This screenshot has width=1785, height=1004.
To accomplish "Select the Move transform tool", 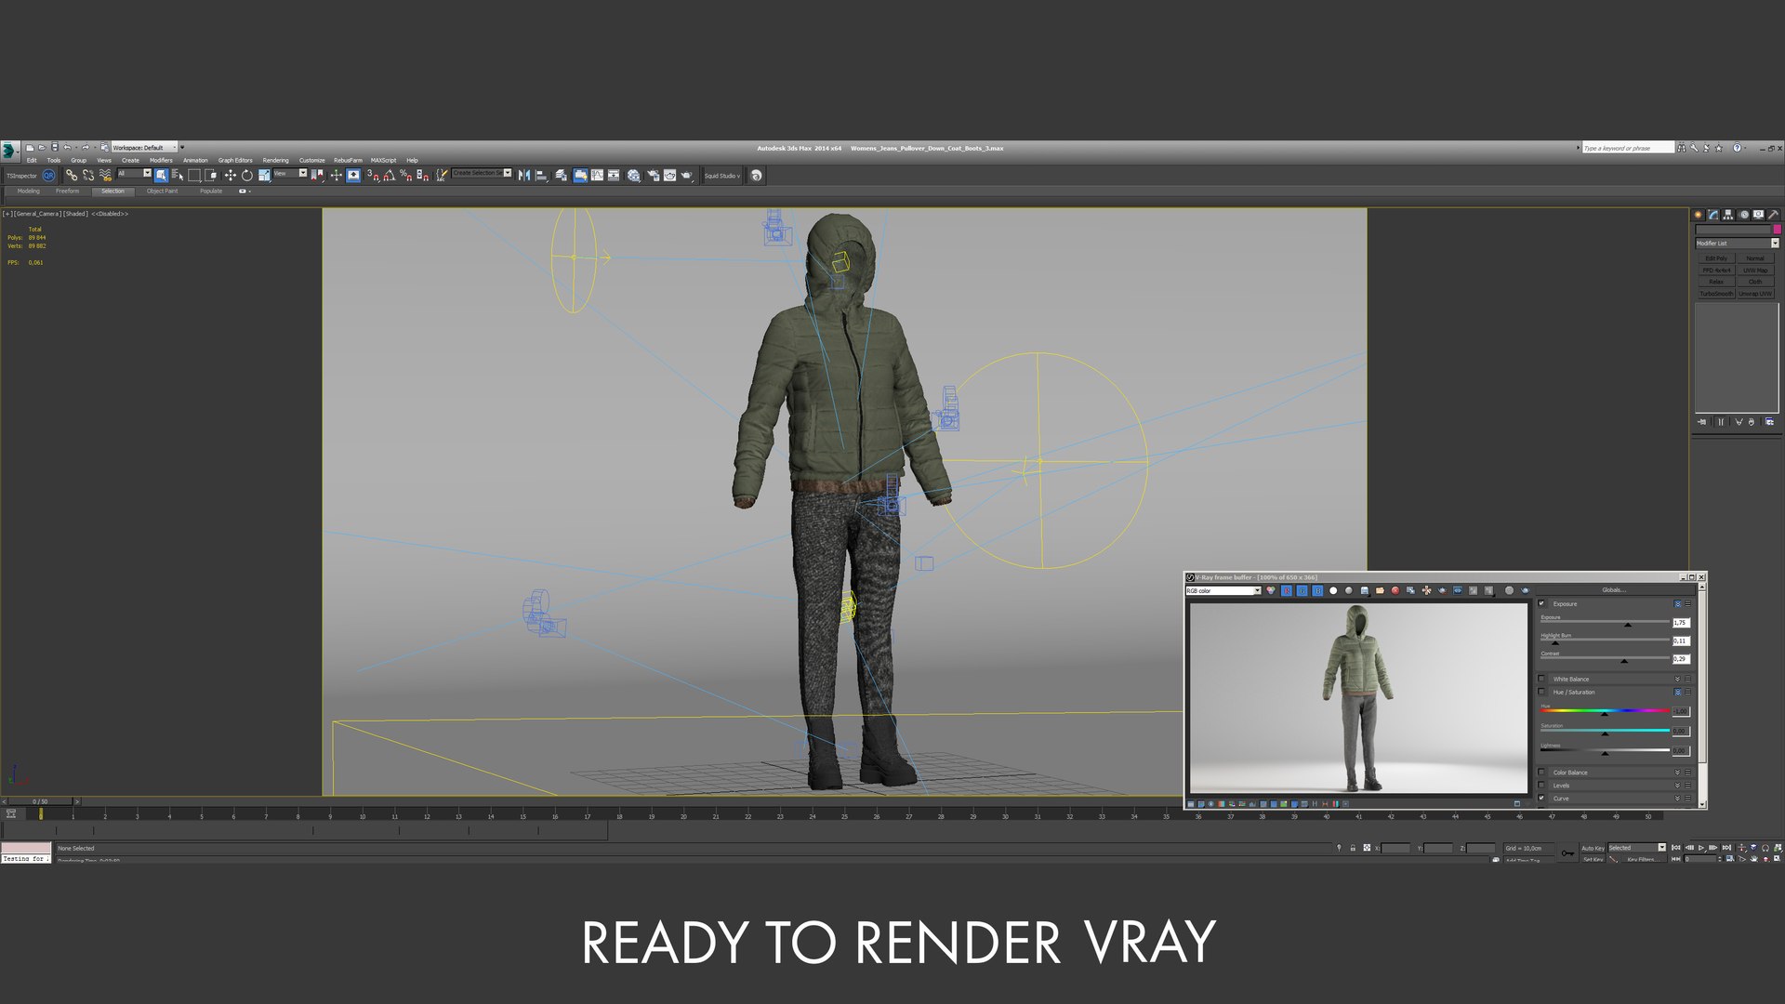I will point(230,175).
